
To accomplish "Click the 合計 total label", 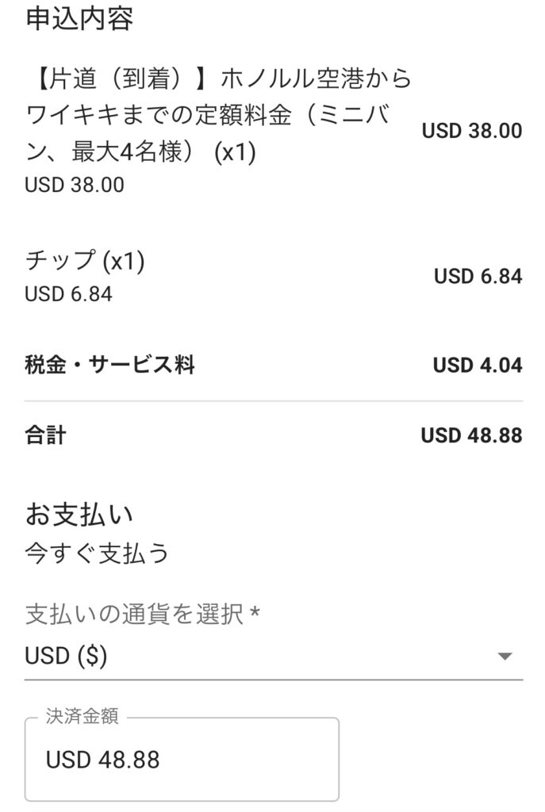I will (x=45, y=435).
